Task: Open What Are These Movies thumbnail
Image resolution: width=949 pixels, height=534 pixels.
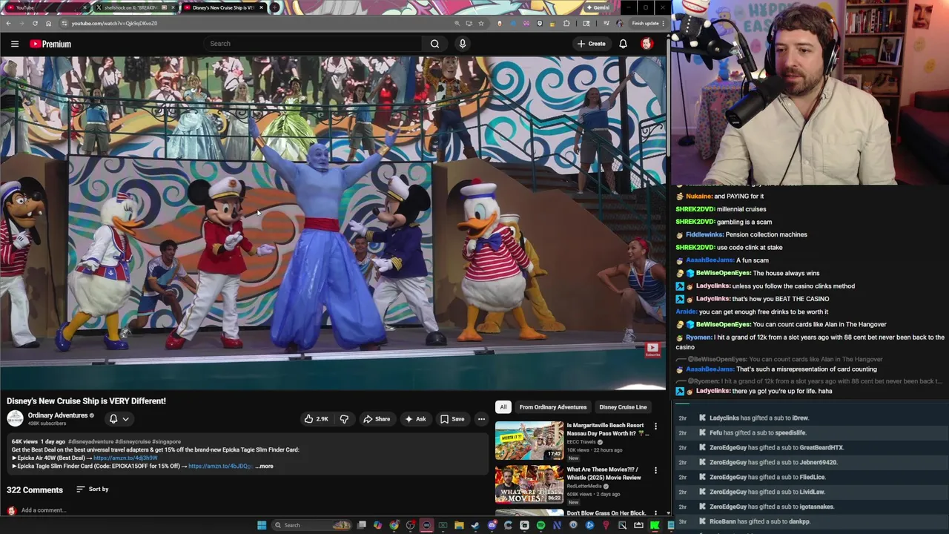Action: (529, 484)
